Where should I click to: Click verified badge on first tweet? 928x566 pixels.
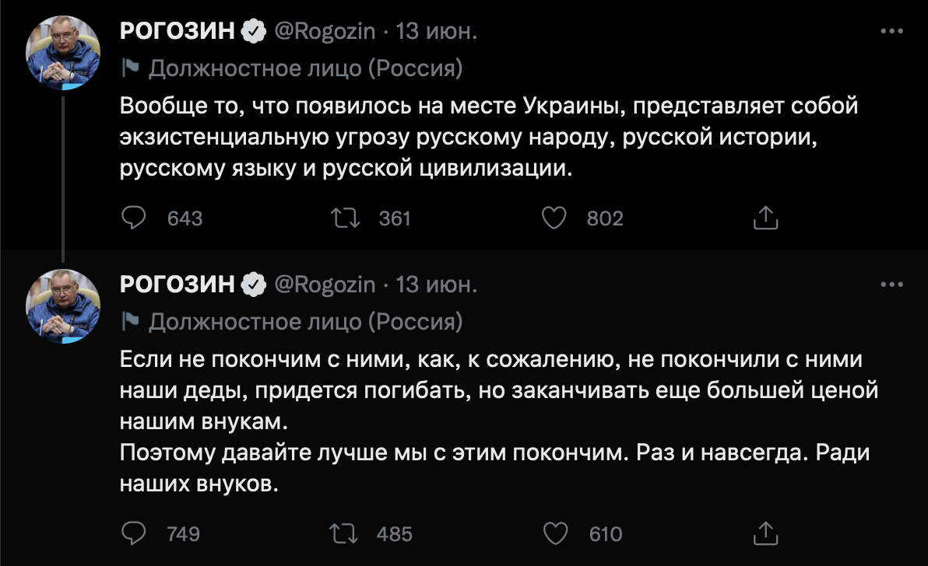252,31
